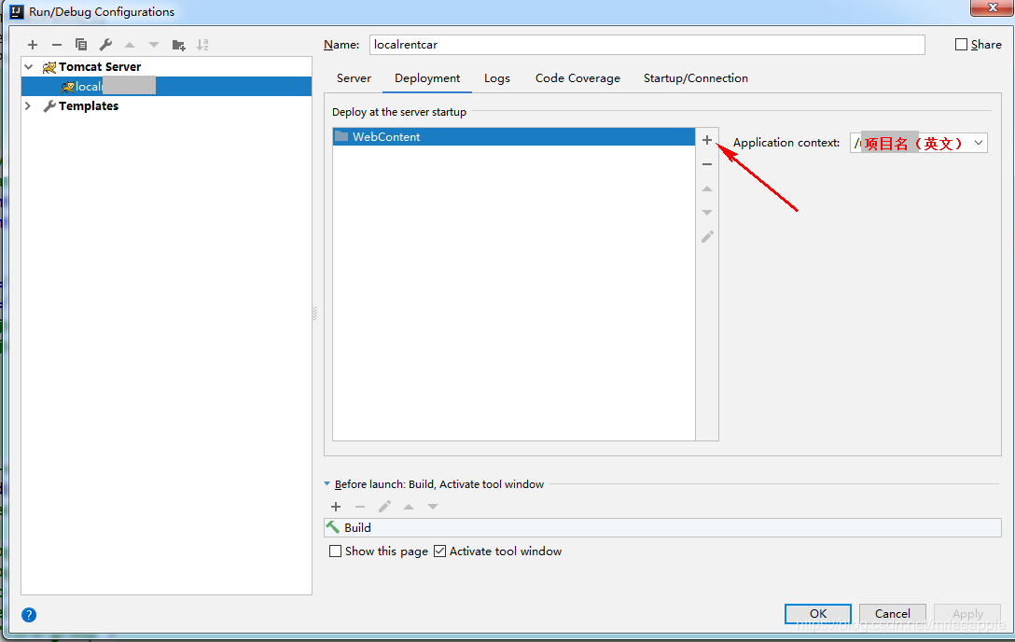
Task: Click into the Name input field
Action: point(647,45)
